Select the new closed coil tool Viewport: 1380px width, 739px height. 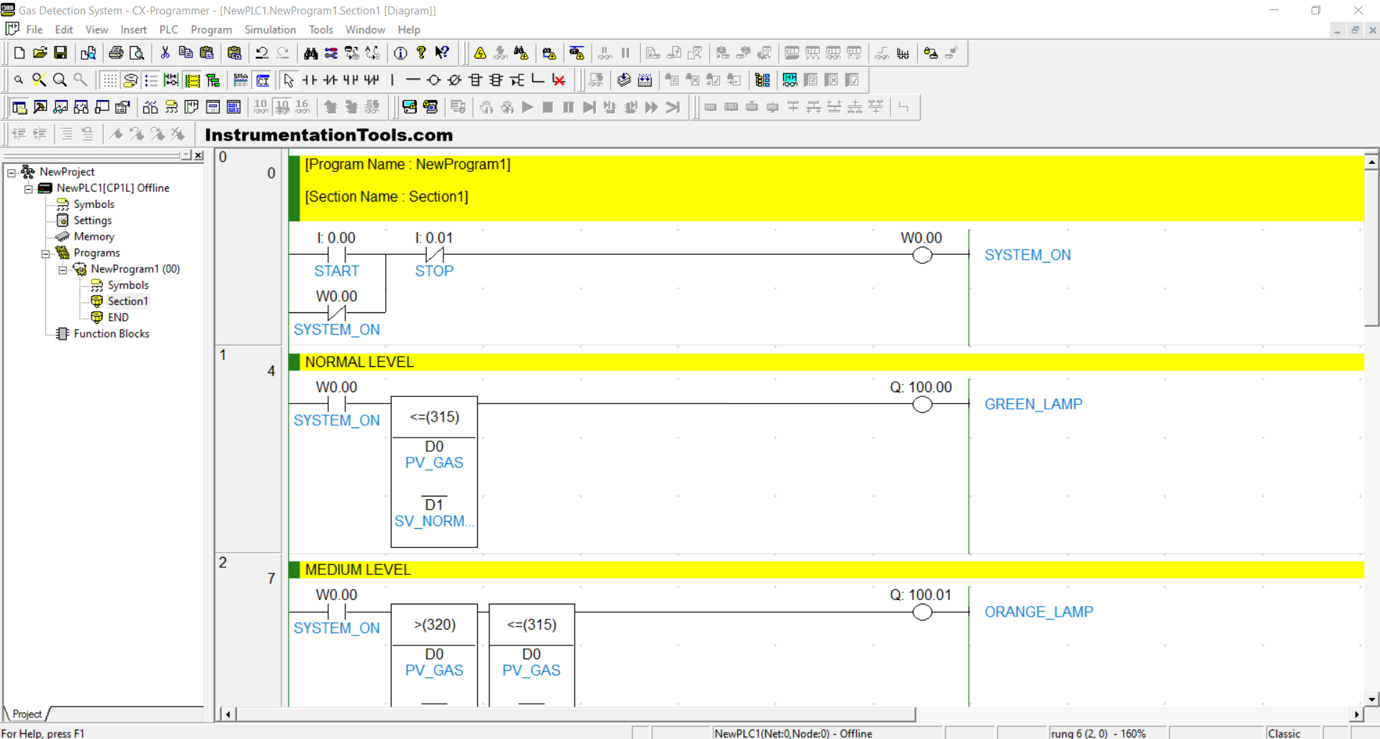tap(454, 80)
